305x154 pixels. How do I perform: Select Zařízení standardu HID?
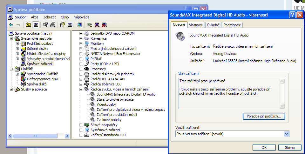pos(108,135)
